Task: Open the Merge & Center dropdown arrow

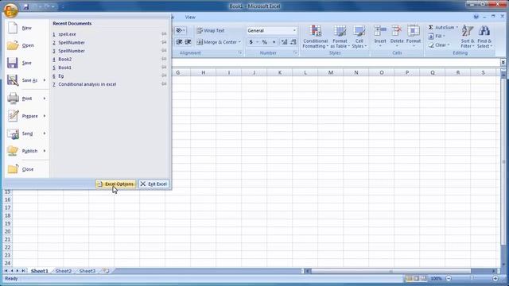Action: pos(239,42)
